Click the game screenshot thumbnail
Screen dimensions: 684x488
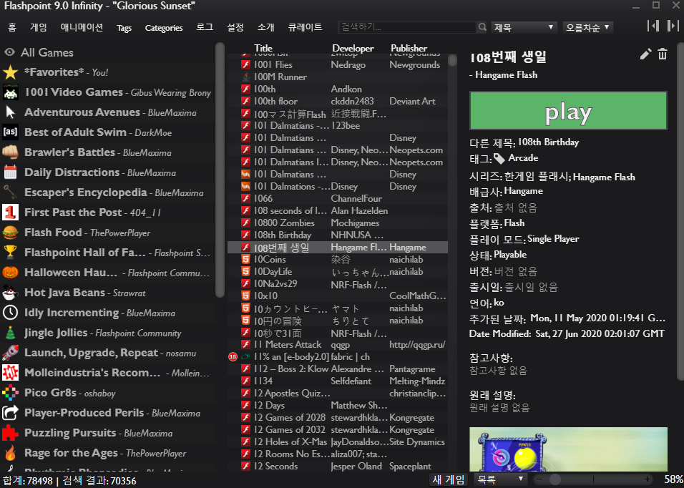[x=568, y=449]
